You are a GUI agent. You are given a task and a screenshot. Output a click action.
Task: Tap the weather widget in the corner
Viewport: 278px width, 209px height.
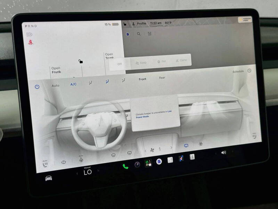pyautogui.click(x=245, y=20)
